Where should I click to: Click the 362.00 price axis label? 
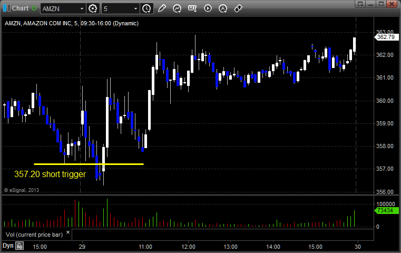tap(385, 55)
